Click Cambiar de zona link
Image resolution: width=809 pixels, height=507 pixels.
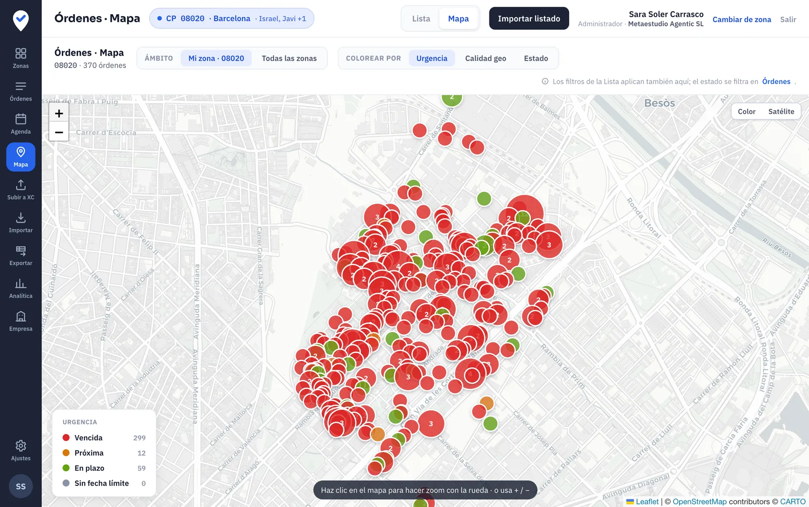point(742,19)
